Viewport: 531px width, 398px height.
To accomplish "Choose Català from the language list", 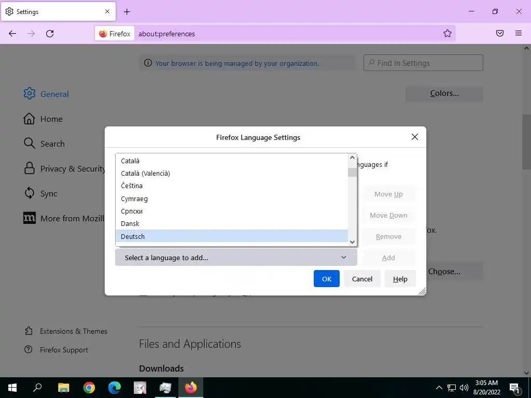I will coord(232,161).
